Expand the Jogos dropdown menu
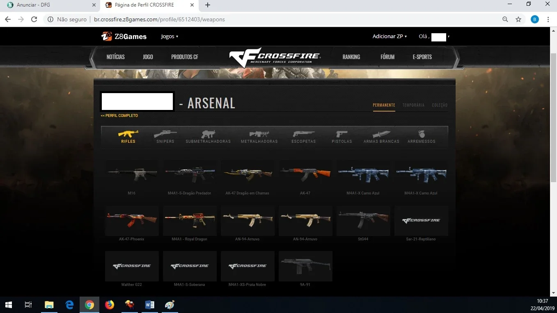The height and width of the screenshot is (313, 557). coord(170,37)
